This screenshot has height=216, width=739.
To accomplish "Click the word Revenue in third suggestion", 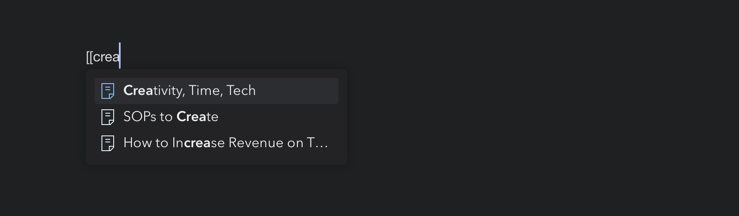I will click(x=256, y=143).
